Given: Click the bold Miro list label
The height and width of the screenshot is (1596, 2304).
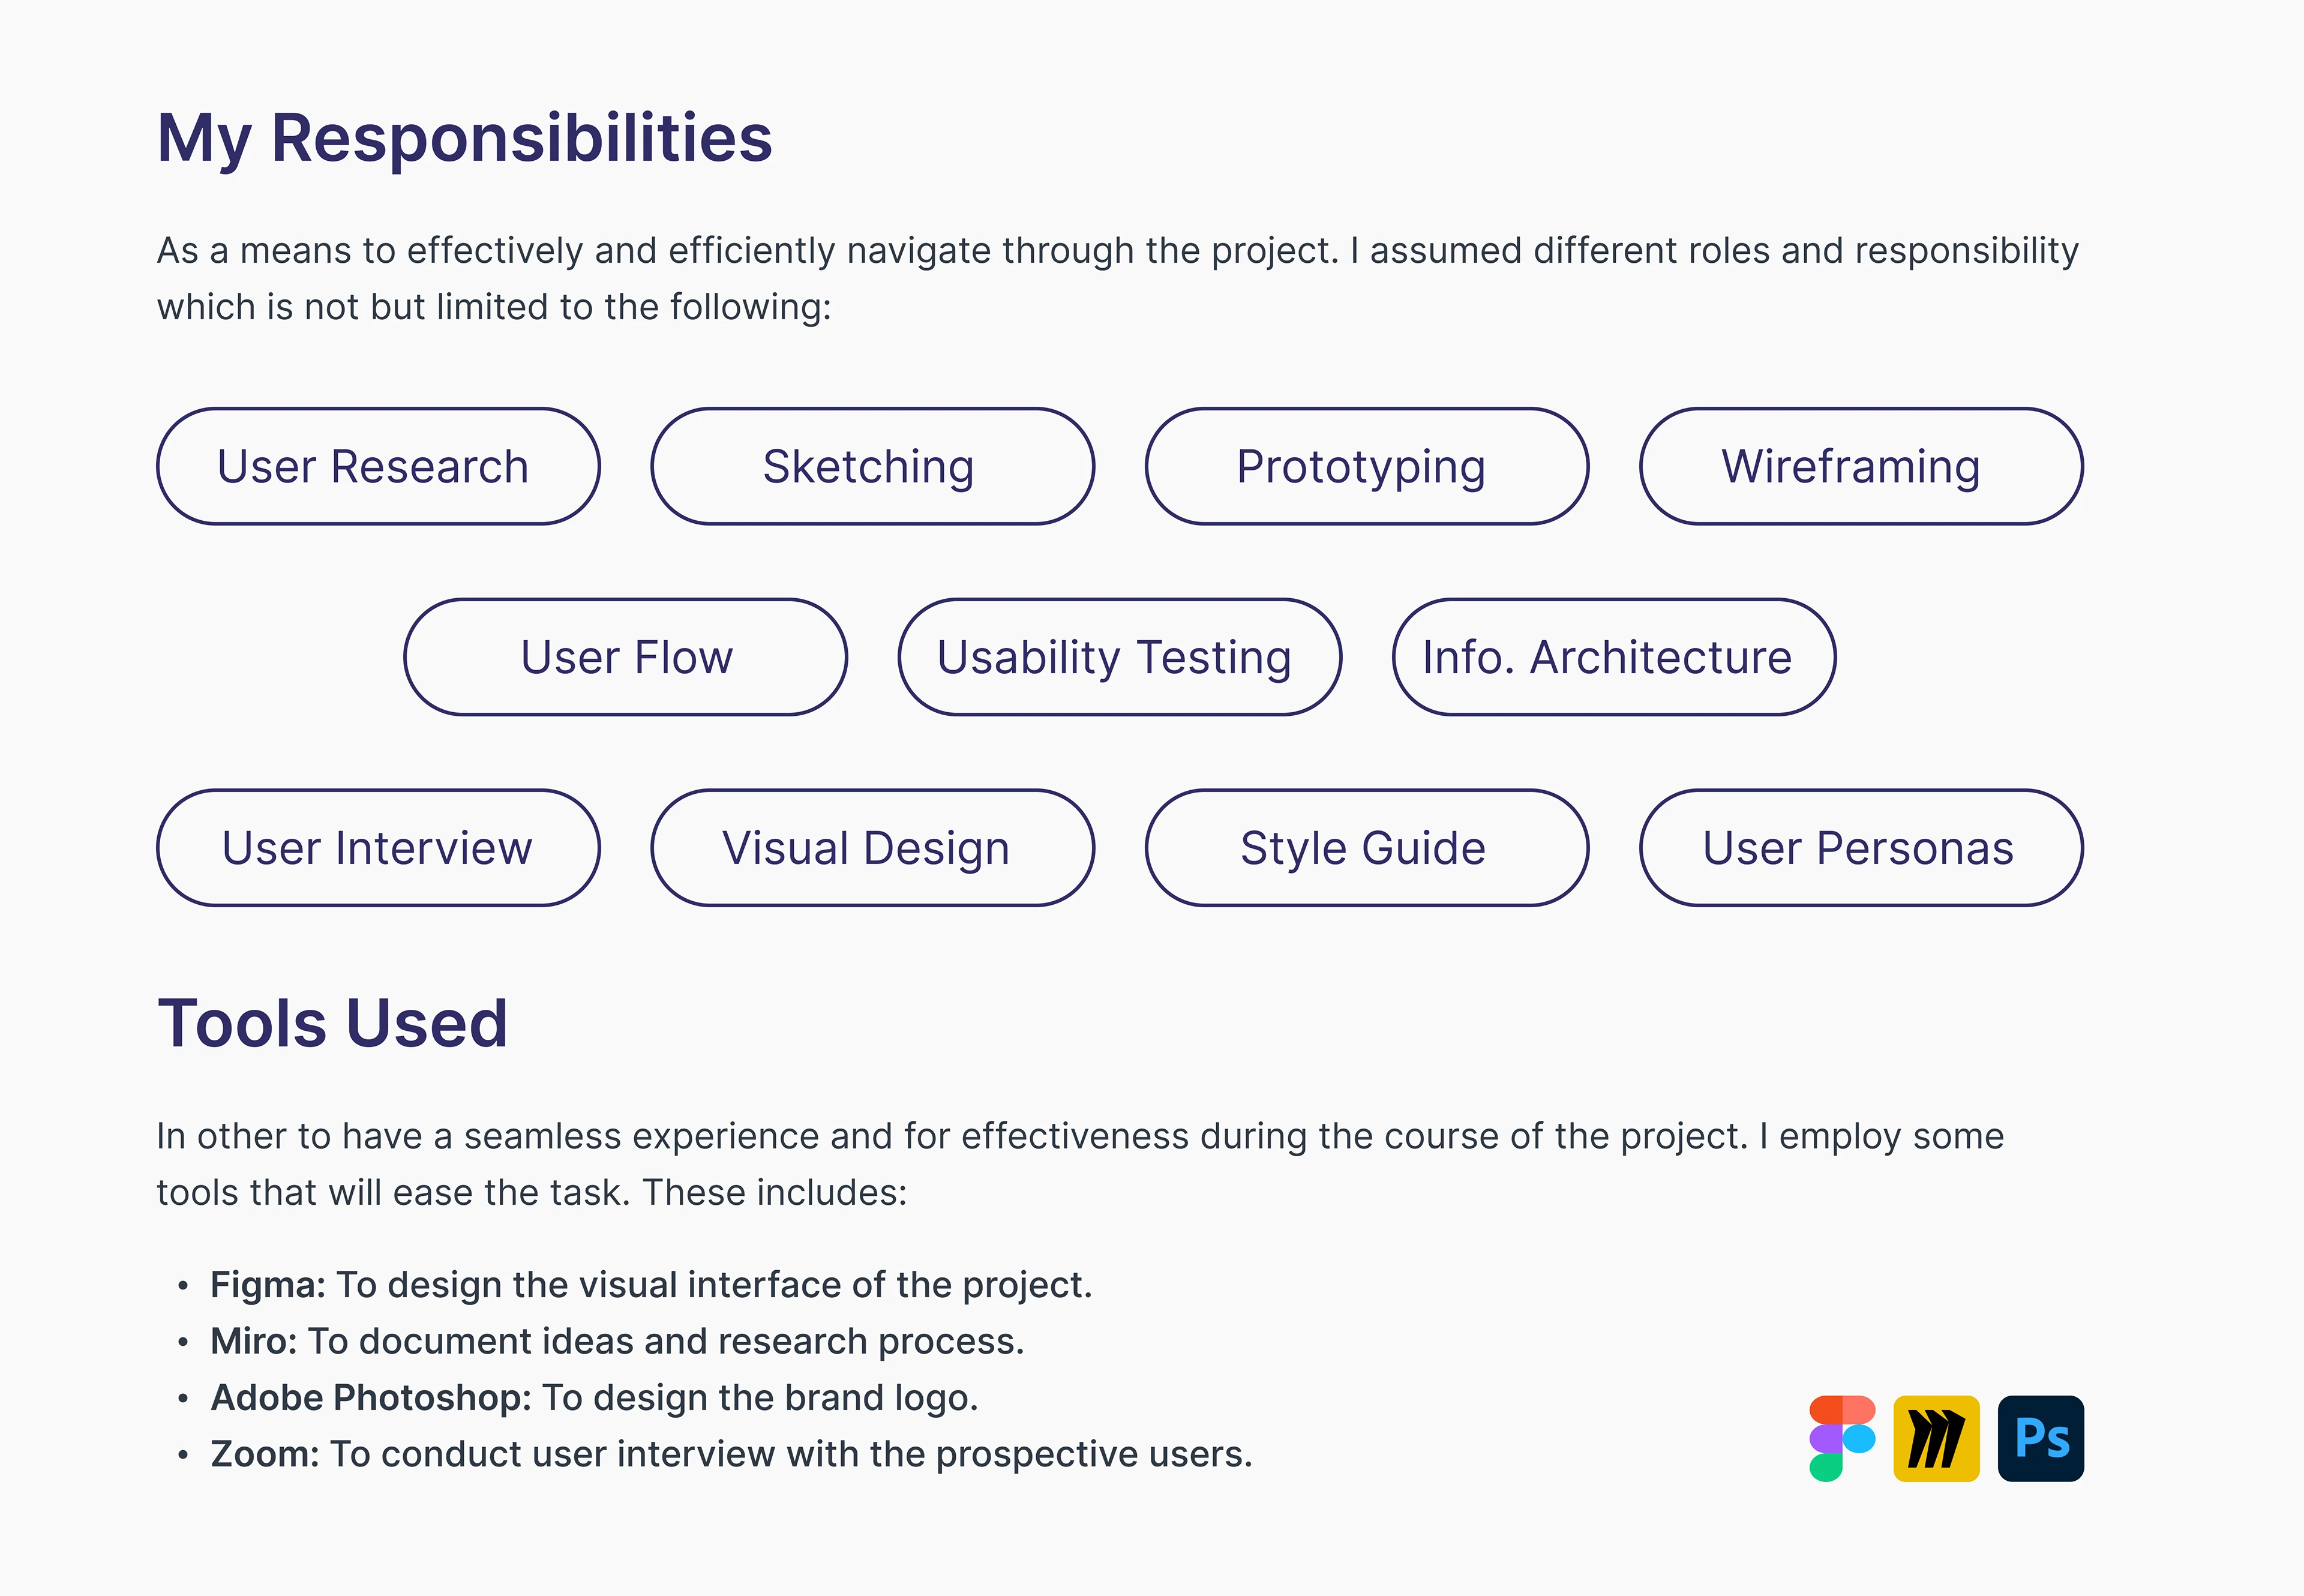Looking at the screenshot, I should point(253,1341).
